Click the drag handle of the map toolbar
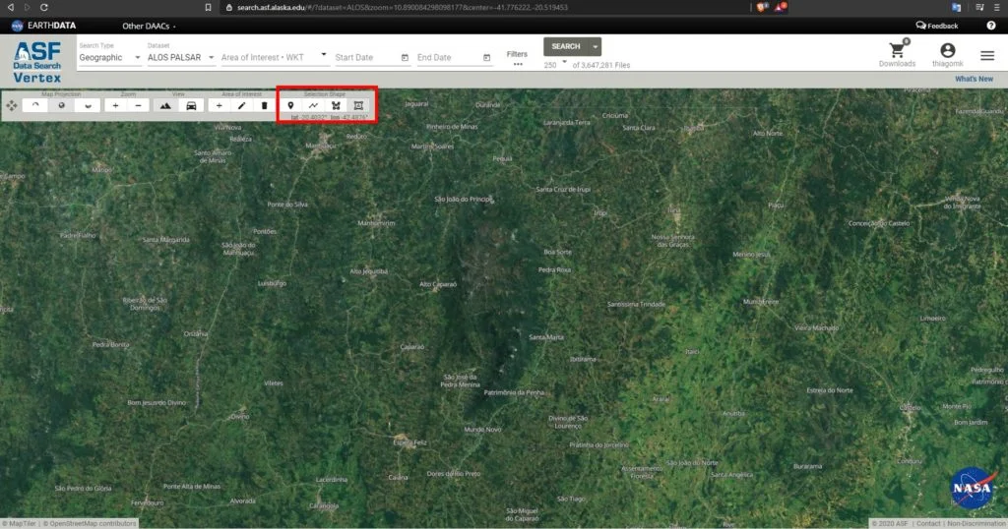 point(12,105)
